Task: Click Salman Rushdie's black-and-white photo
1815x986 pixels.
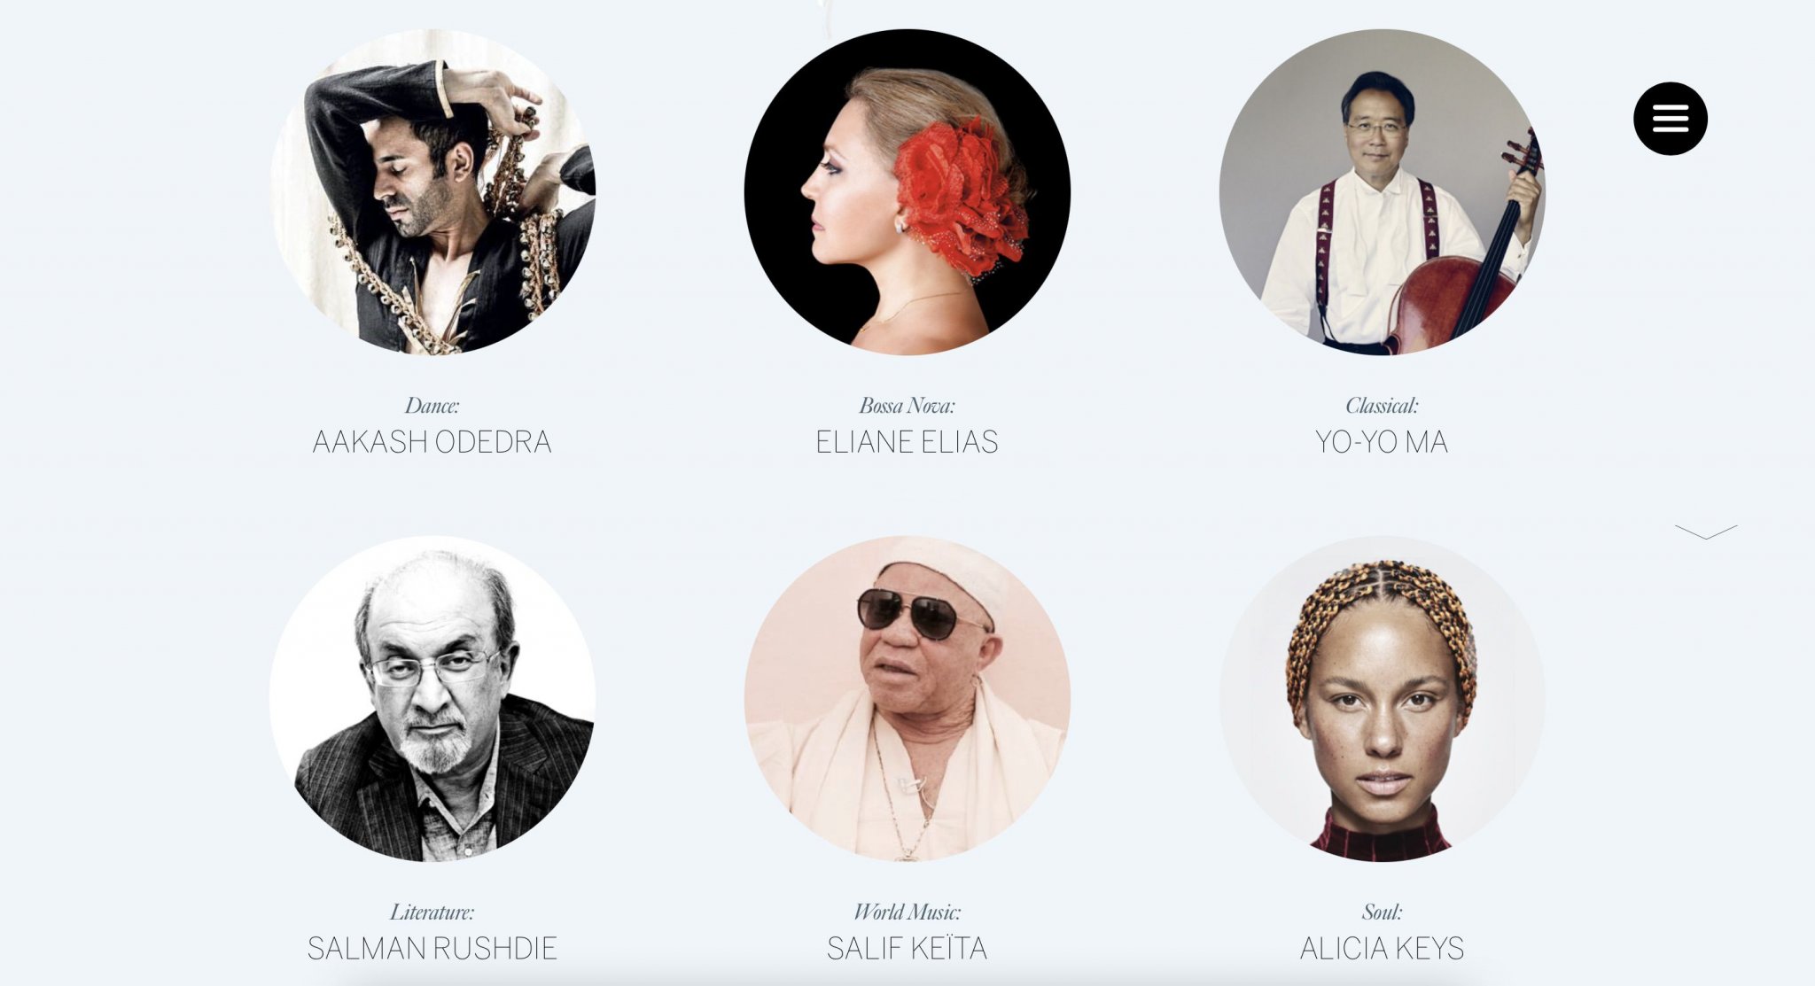Action: click(432, 698)
